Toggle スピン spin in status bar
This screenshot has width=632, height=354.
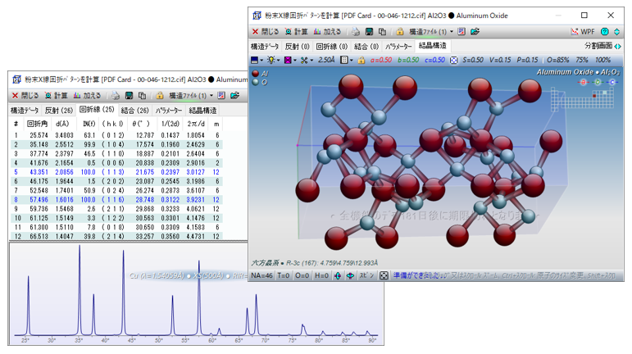[x=366, y=275]
